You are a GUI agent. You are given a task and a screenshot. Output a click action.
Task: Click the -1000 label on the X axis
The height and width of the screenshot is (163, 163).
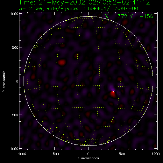tap(21, 154)
